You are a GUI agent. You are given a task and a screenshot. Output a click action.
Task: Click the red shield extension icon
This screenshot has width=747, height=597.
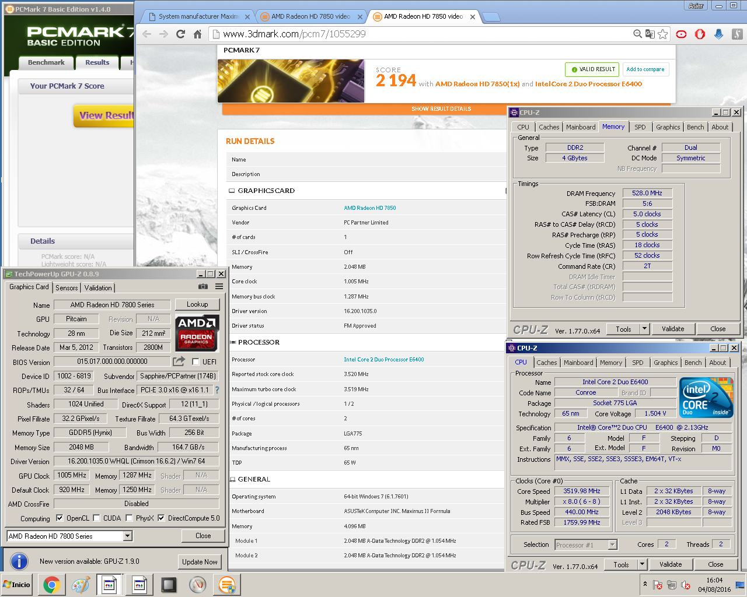click(x=700, y=34)
